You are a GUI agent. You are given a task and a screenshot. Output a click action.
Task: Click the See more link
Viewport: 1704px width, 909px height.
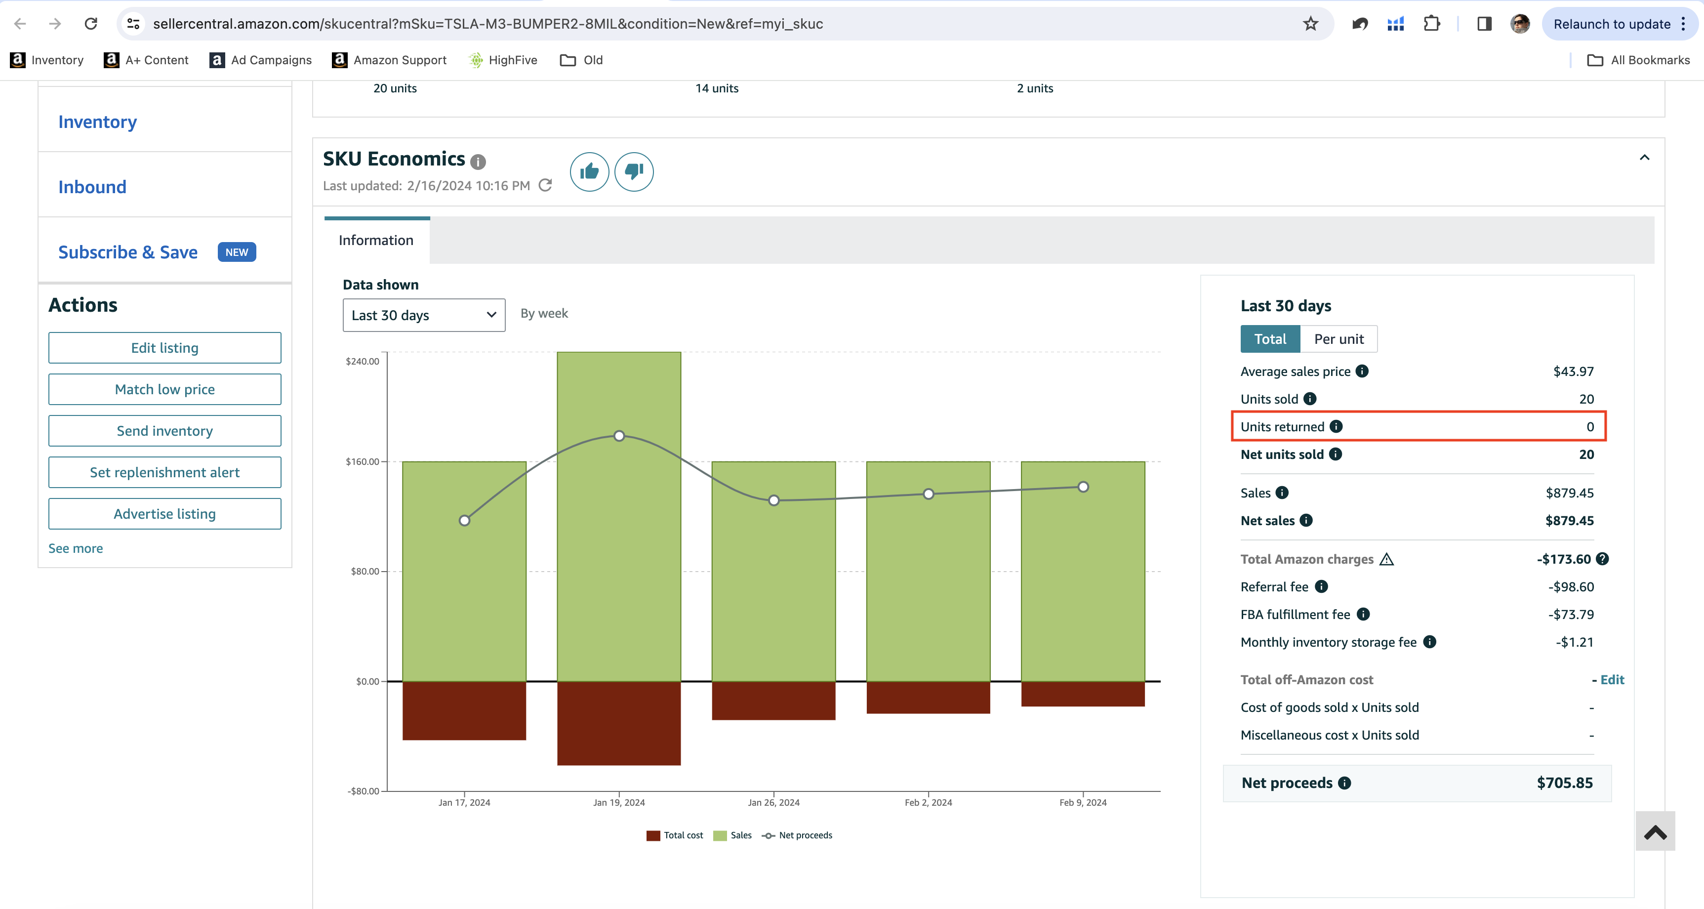76,548
